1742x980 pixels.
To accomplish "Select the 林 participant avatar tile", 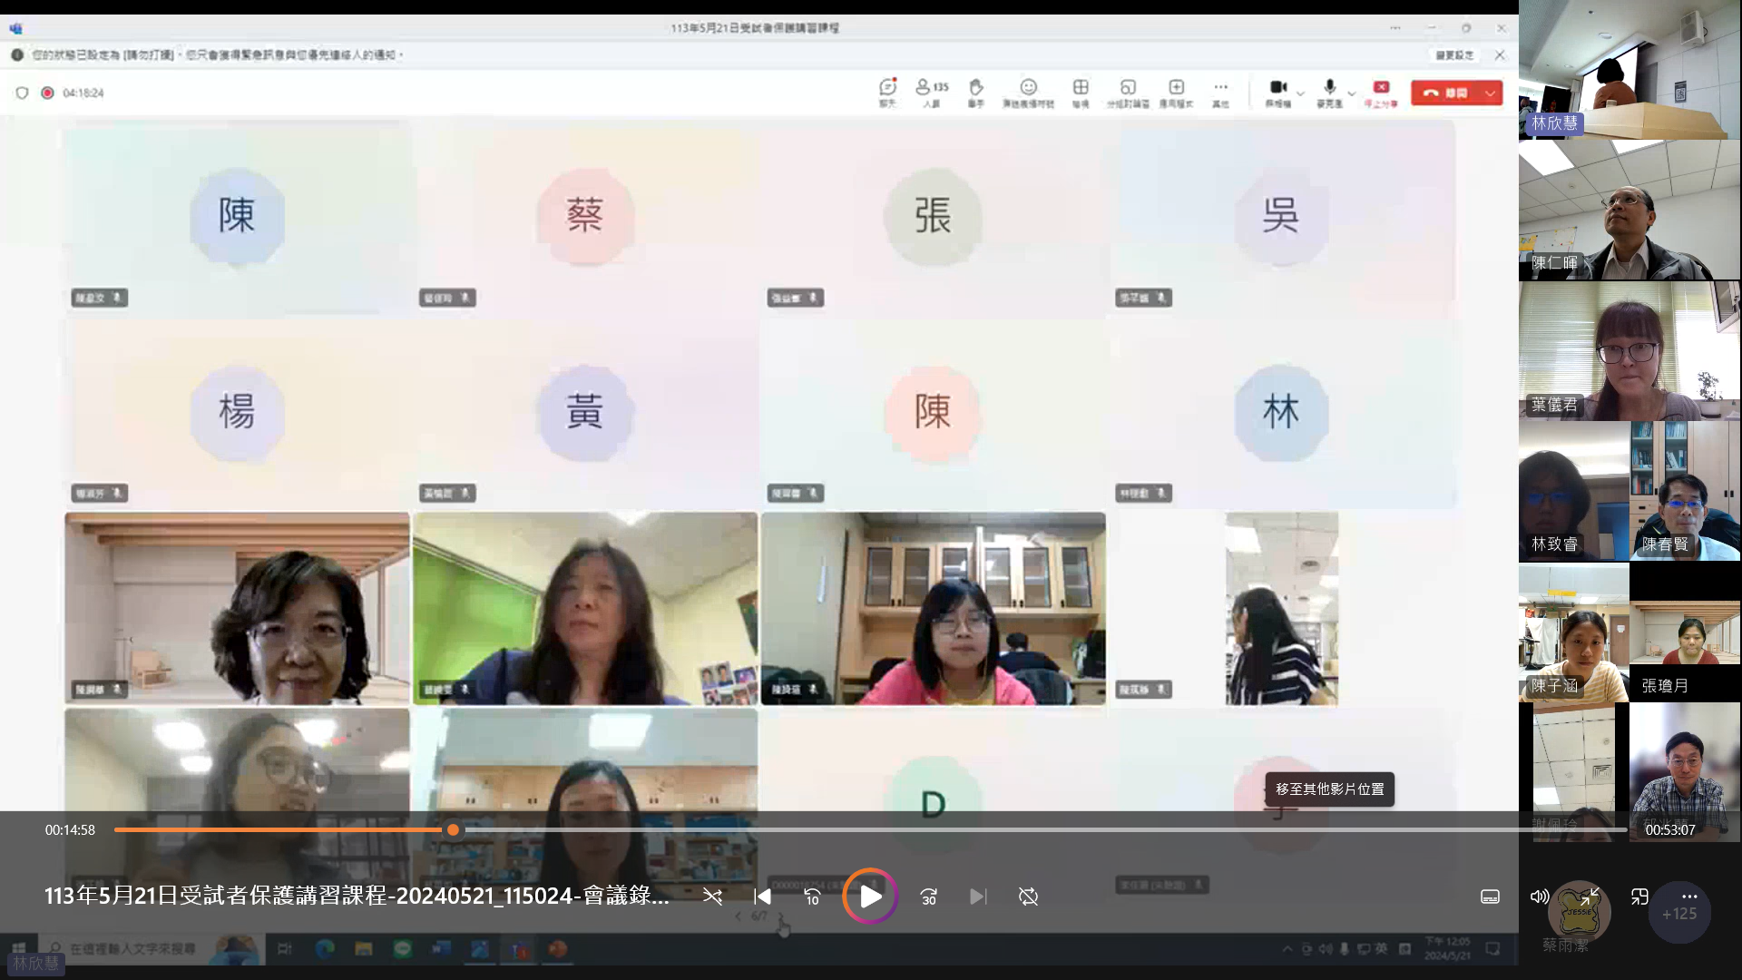I will coord(1281,412).
